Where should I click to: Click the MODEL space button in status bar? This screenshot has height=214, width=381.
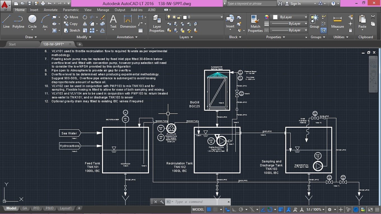click(198, 210)
